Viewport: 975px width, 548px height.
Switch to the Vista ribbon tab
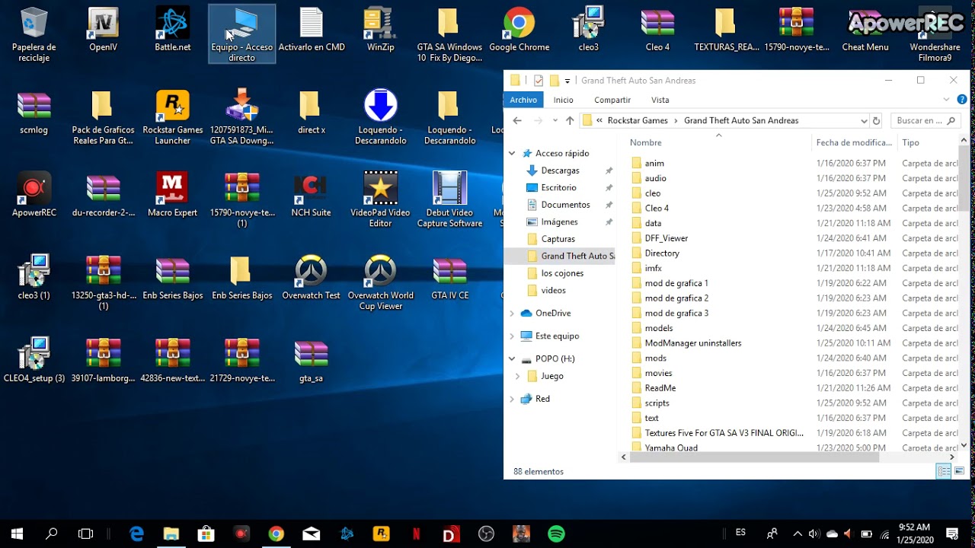pyautogui.click(x=660, y=100)
